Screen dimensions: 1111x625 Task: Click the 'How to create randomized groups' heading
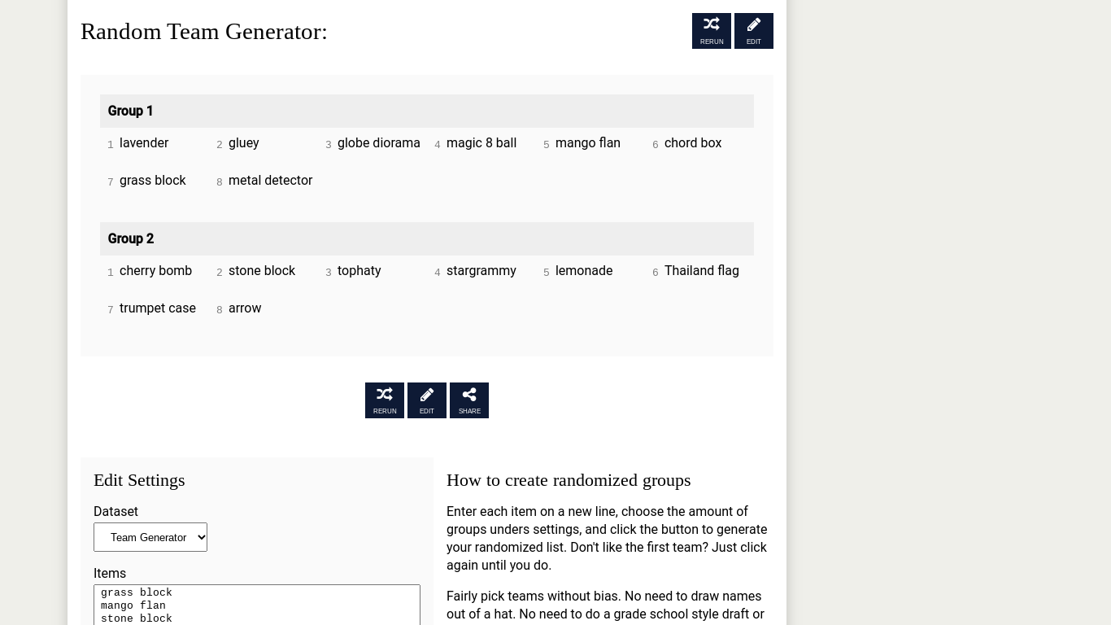[x=569, y=480]
